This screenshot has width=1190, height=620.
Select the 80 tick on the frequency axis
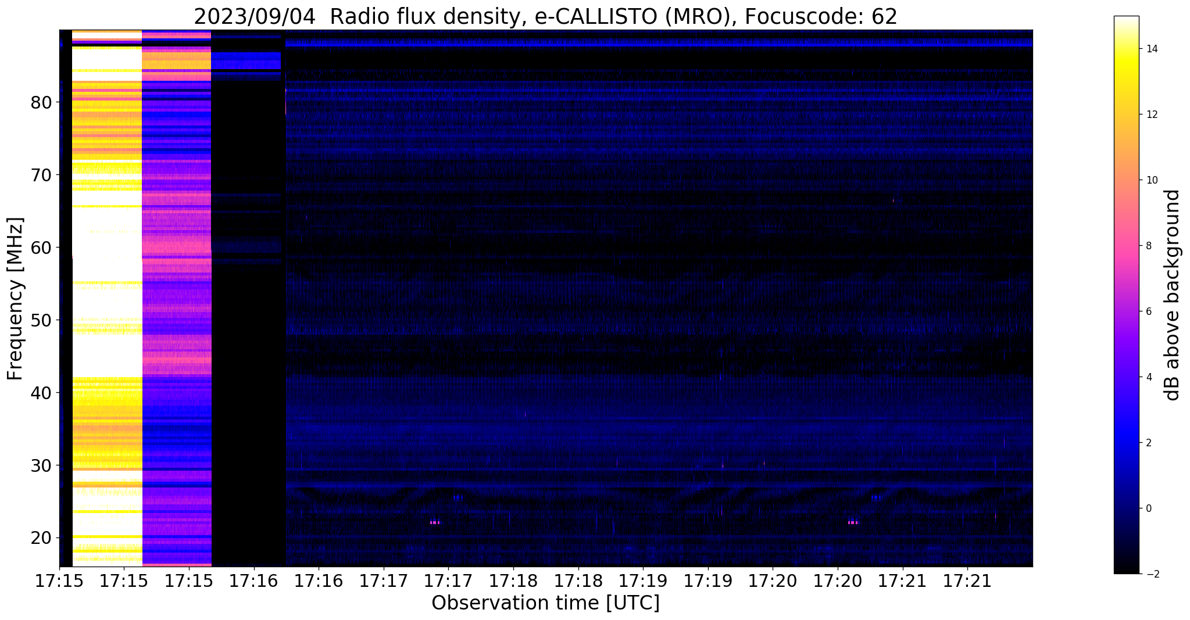pyautogui.click(x=41, y=103)
